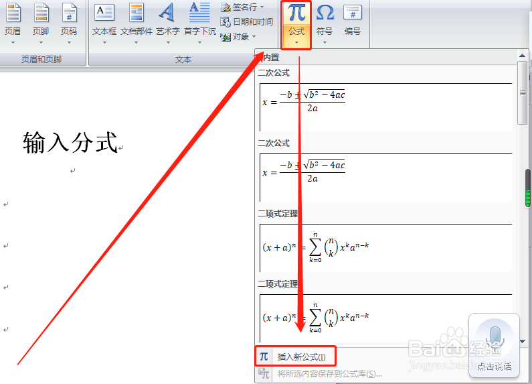The height and width of the screenshot is (384, 532).
Task: Click the 艺术字 WordArt icon
Action: pyautogui.click(x=167, y=12)
